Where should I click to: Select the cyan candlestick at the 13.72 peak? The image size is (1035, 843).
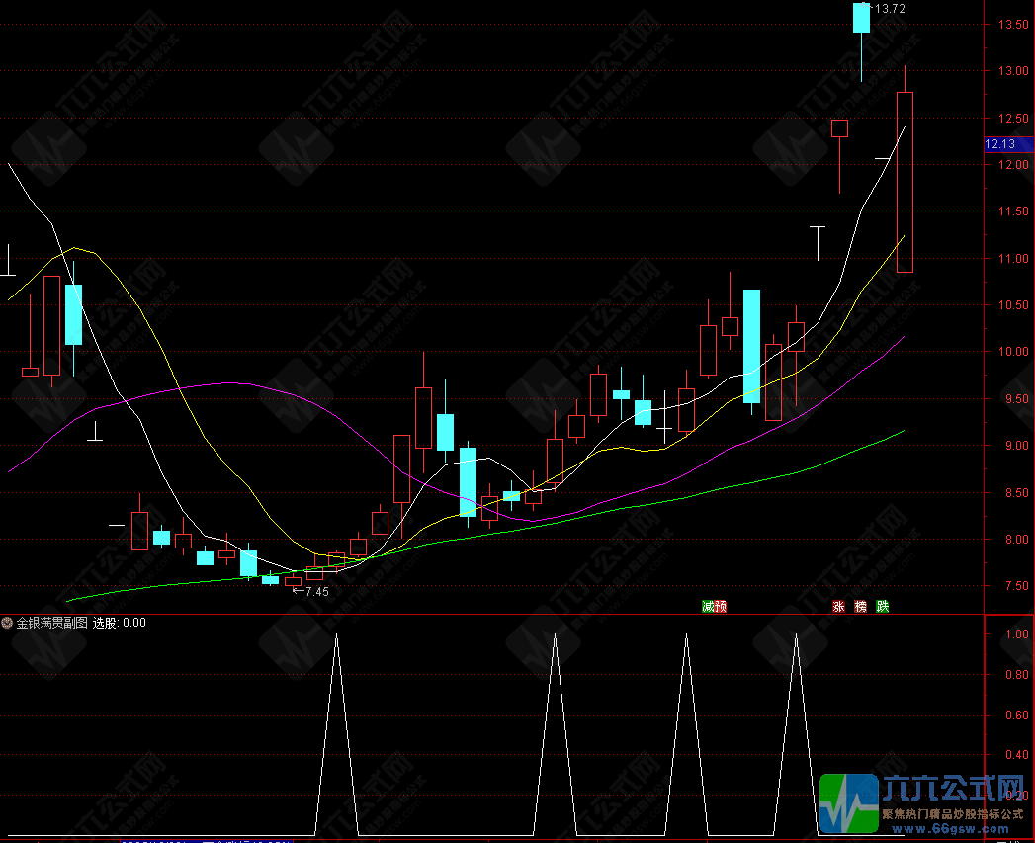(861, 18)
